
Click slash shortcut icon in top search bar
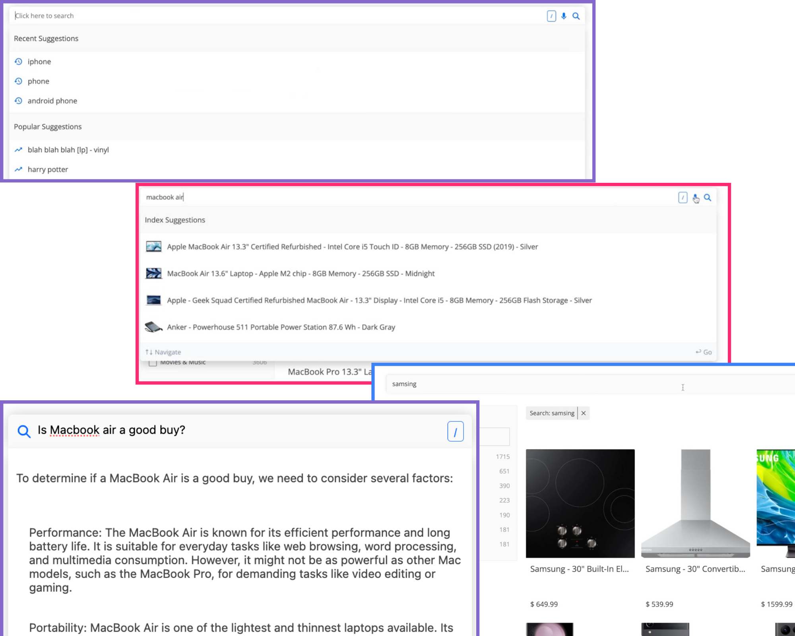point(551,16)
